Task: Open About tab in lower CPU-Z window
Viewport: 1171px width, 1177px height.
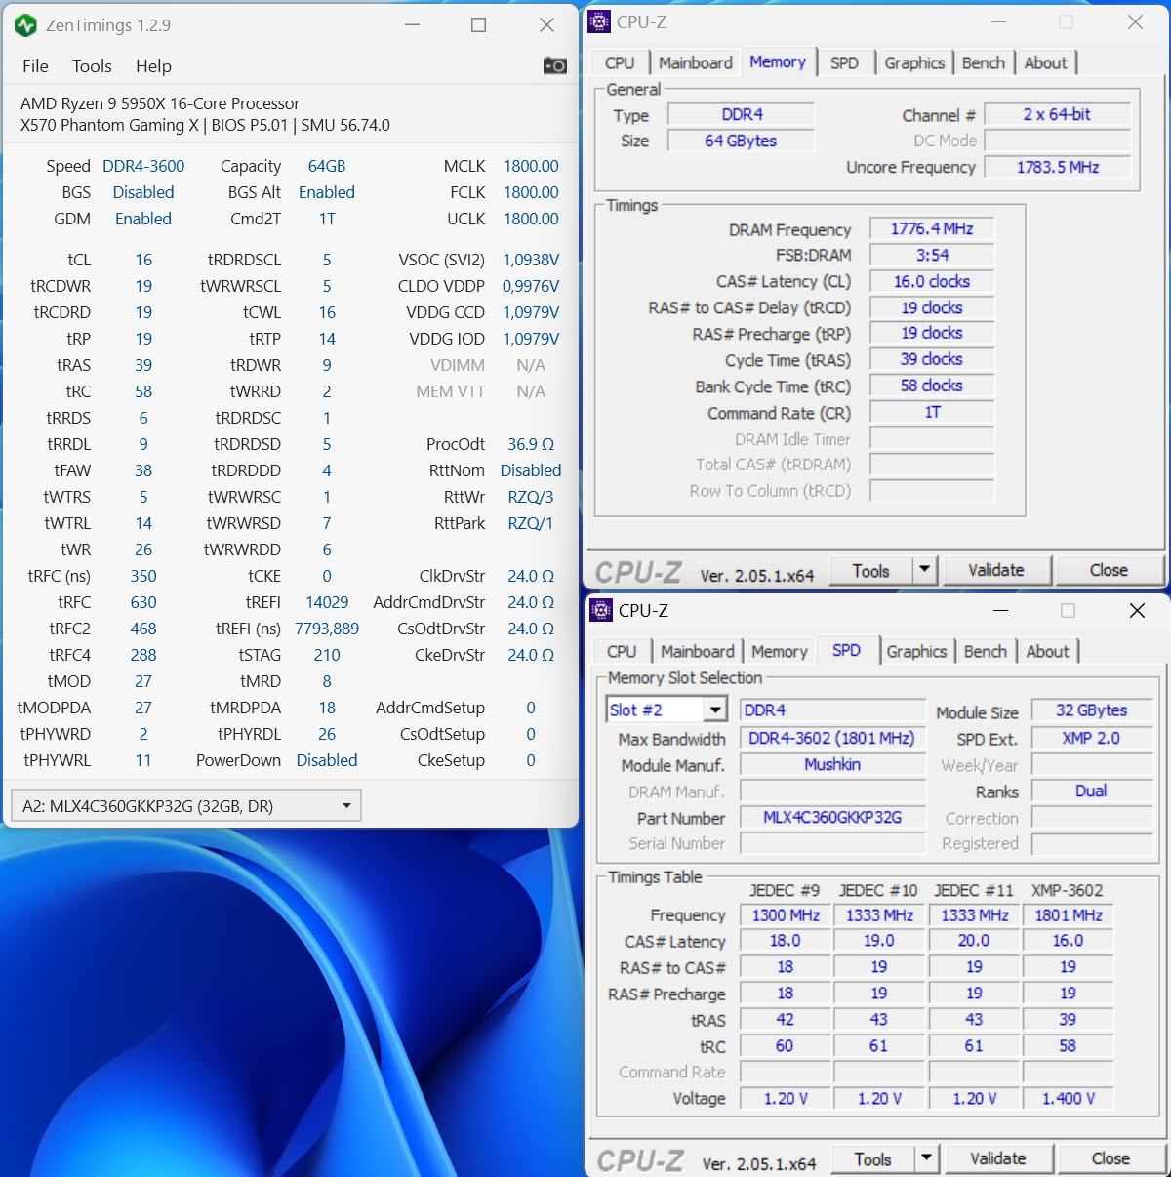Action: click(1047, 651)
